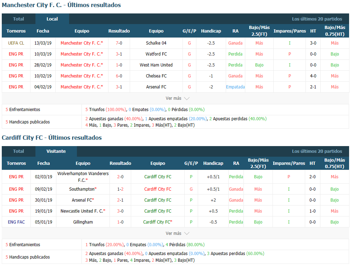Click Handicap column header in Cardiff table

pos(213,163)
